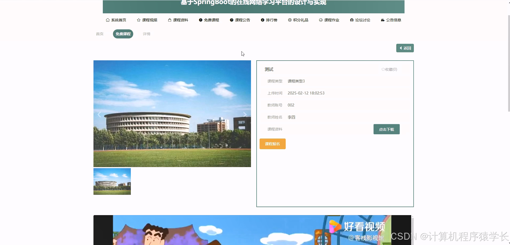
Task: Click the 返回 button
Action: (405, 48)
